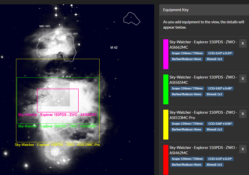Viewport: 249px width, 175px height.
Task: Click CCD 0.43° x 0.24° badge of ASI462MC
Action: 220,159
